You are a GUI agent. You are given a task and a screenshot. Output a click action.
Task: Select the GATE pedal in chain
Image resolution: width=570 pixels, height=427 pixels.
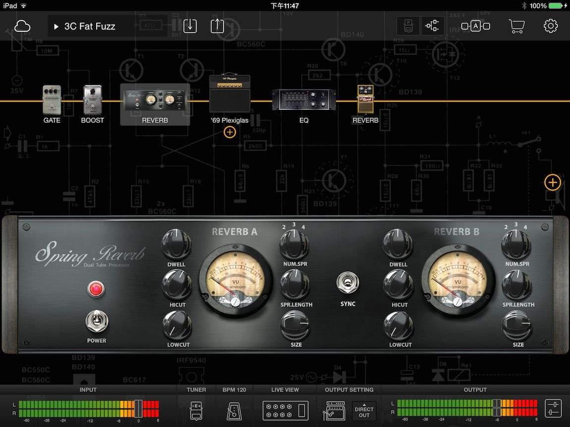pos(52,100)
